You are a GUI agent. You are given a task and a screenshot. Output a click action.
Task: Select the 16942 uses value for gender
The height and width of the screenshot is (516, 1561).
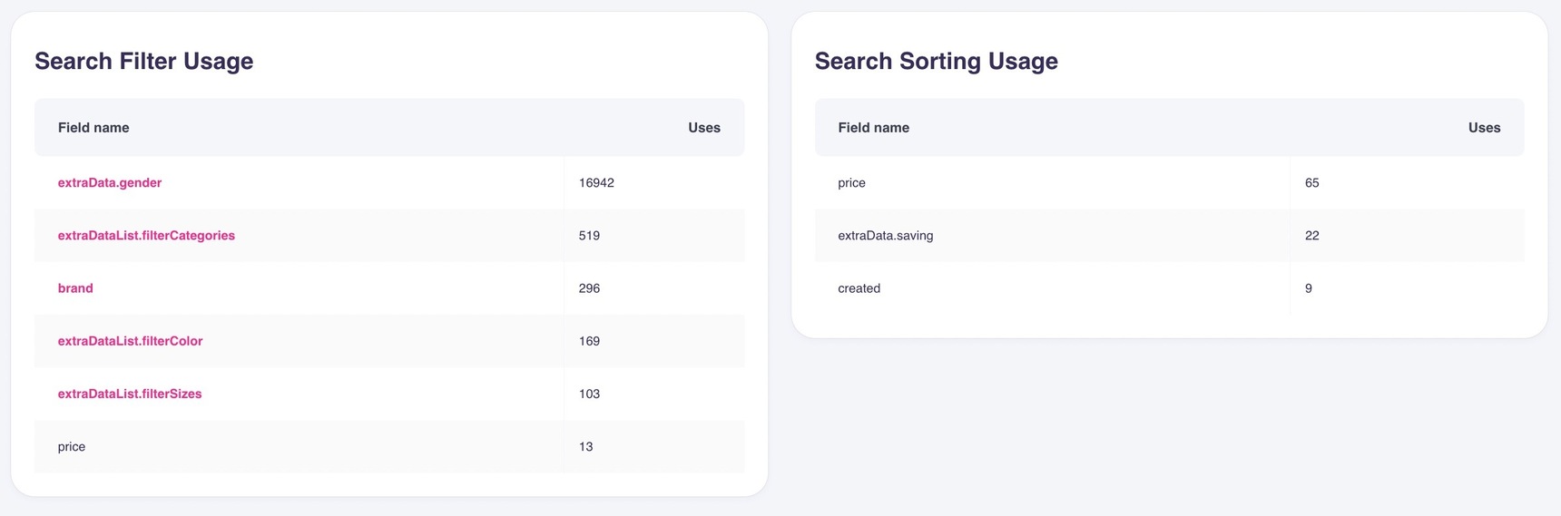coord(596,183)
